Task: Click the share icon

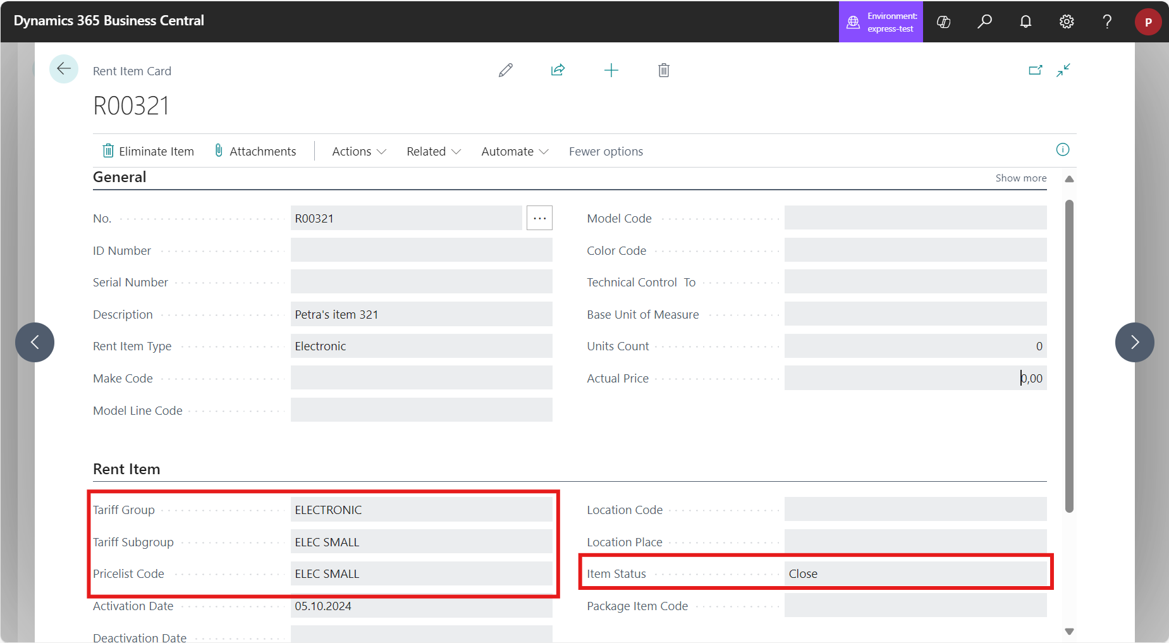Action: pos(558,70)
